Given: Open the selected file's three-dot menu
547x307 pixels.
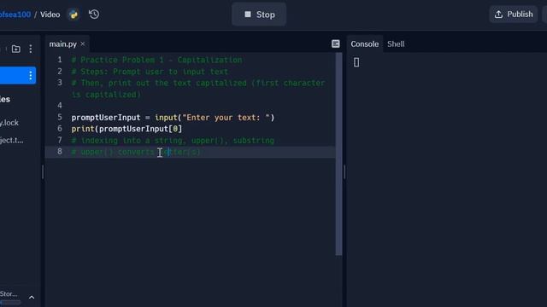Looking at the screenshot, I should point(31,76).
